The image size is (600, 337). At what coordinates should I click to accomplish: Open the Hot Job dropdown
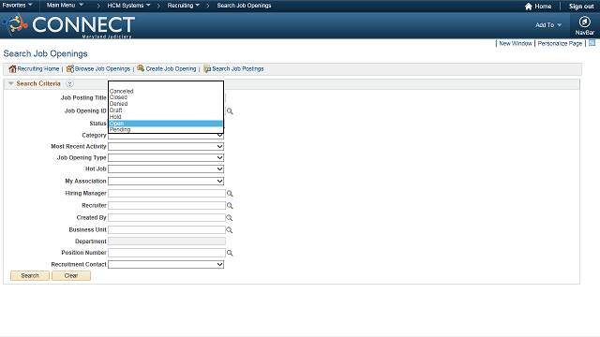coord(166,168)
